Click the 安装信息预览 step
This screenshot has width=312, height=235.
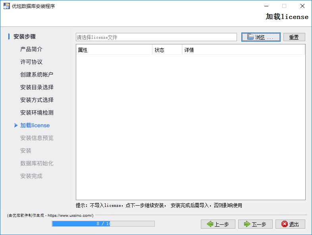[x=37, y=138]
